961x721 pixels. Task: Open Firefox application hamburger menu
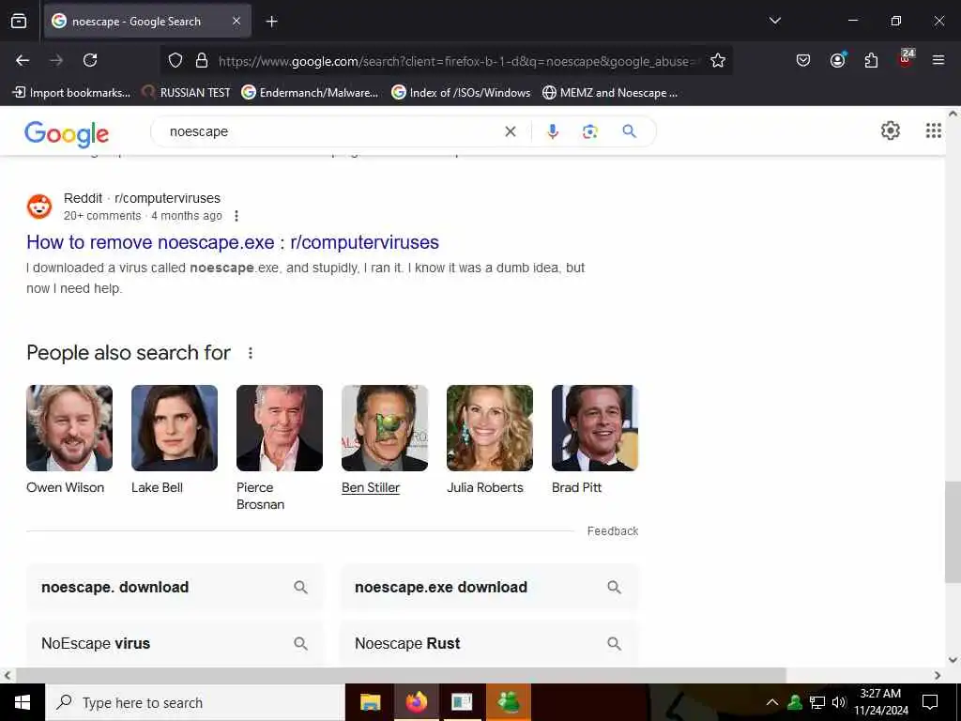tap(938, 60)
